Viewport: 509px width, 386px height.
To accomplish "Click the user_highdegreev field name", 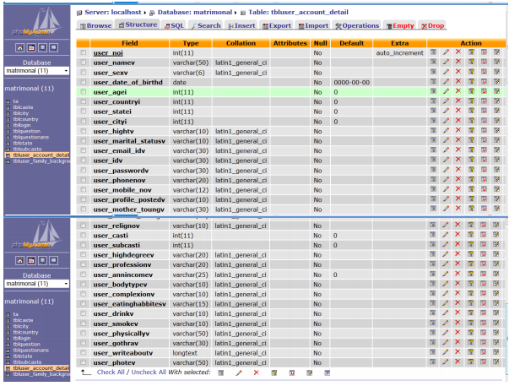I will tap(124, 255).
